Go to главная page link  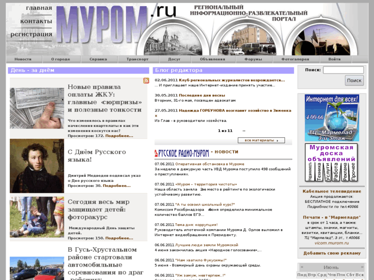click(39, 8)
